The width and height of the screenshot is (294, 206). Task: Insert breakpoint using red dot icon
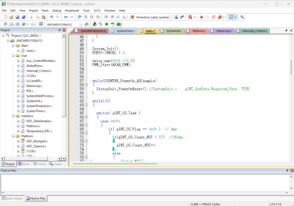(x=201, y=17)
